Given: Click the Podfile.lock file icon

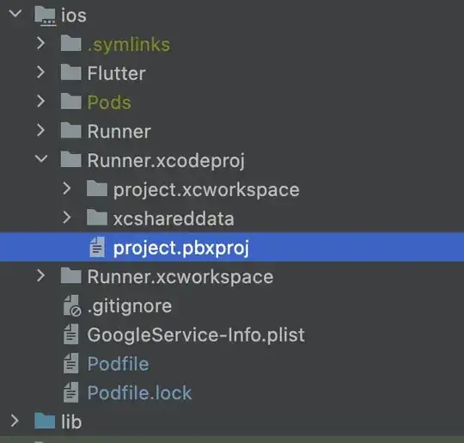Looking at the screenshot, I should [71, 392].
